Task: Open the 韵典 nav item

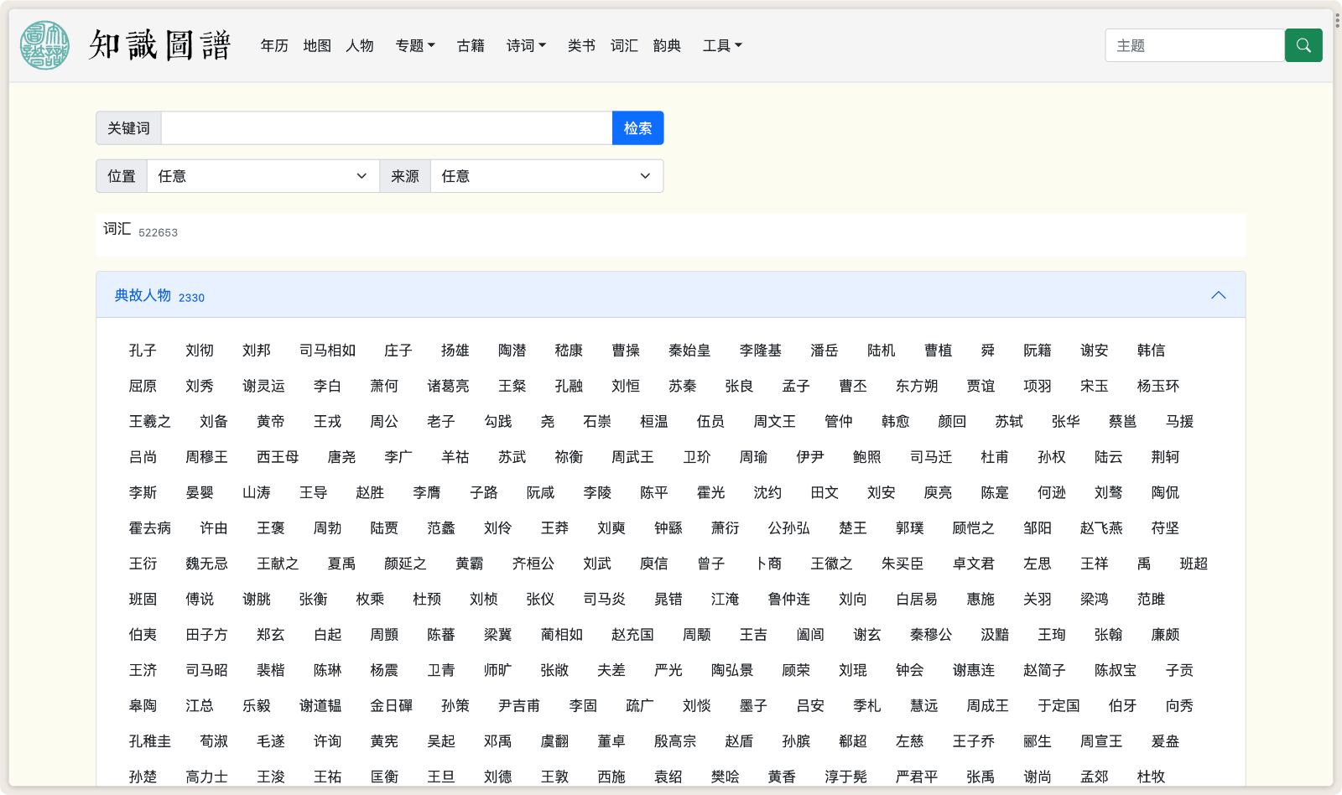Action: coord(667,45)
